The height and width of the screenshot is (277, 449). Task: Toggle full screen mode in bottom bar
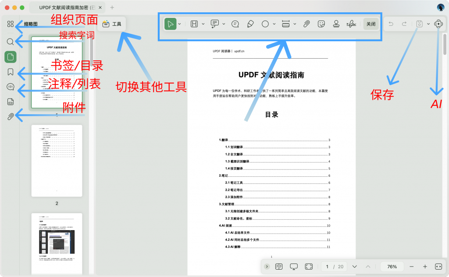(x=309, y=266)
